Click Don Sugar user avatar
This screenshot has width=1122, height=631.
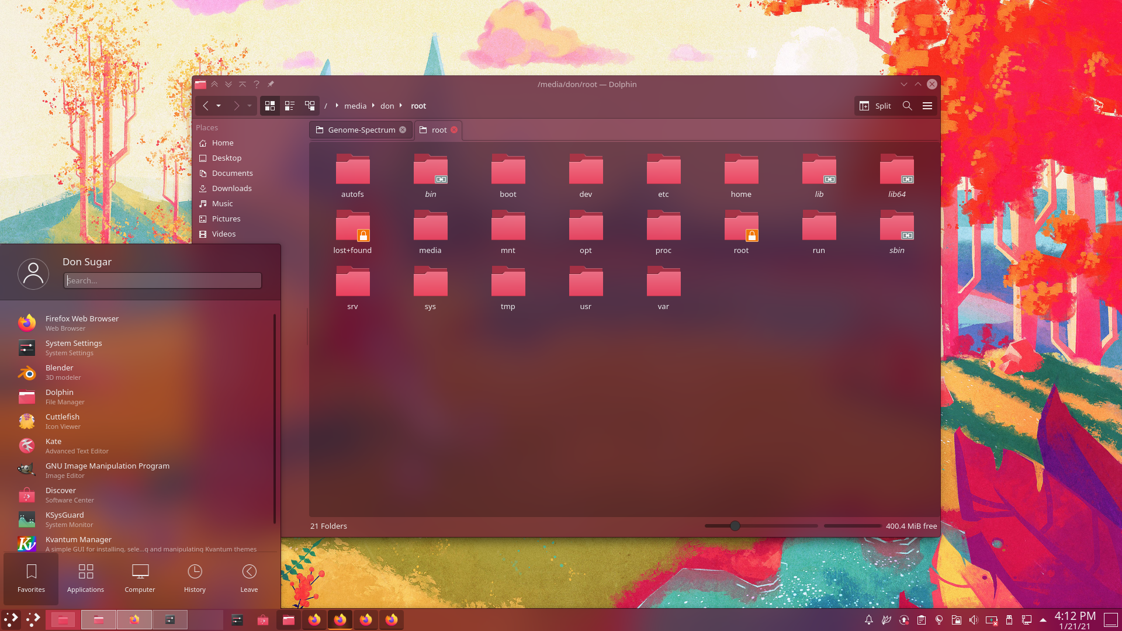click(x=33, y=273)
